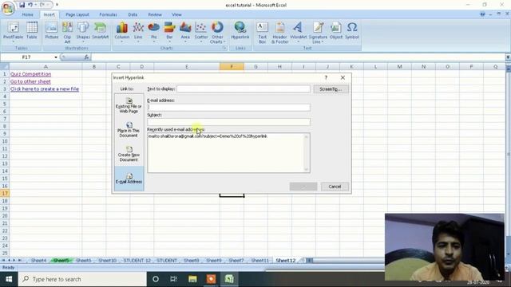Insert a Picture from file

pyautogui.click(x=51, y=31)
